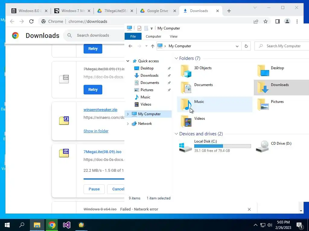
Task: Open Visual Studio from the taskbar
Action: tap(67, 225)
